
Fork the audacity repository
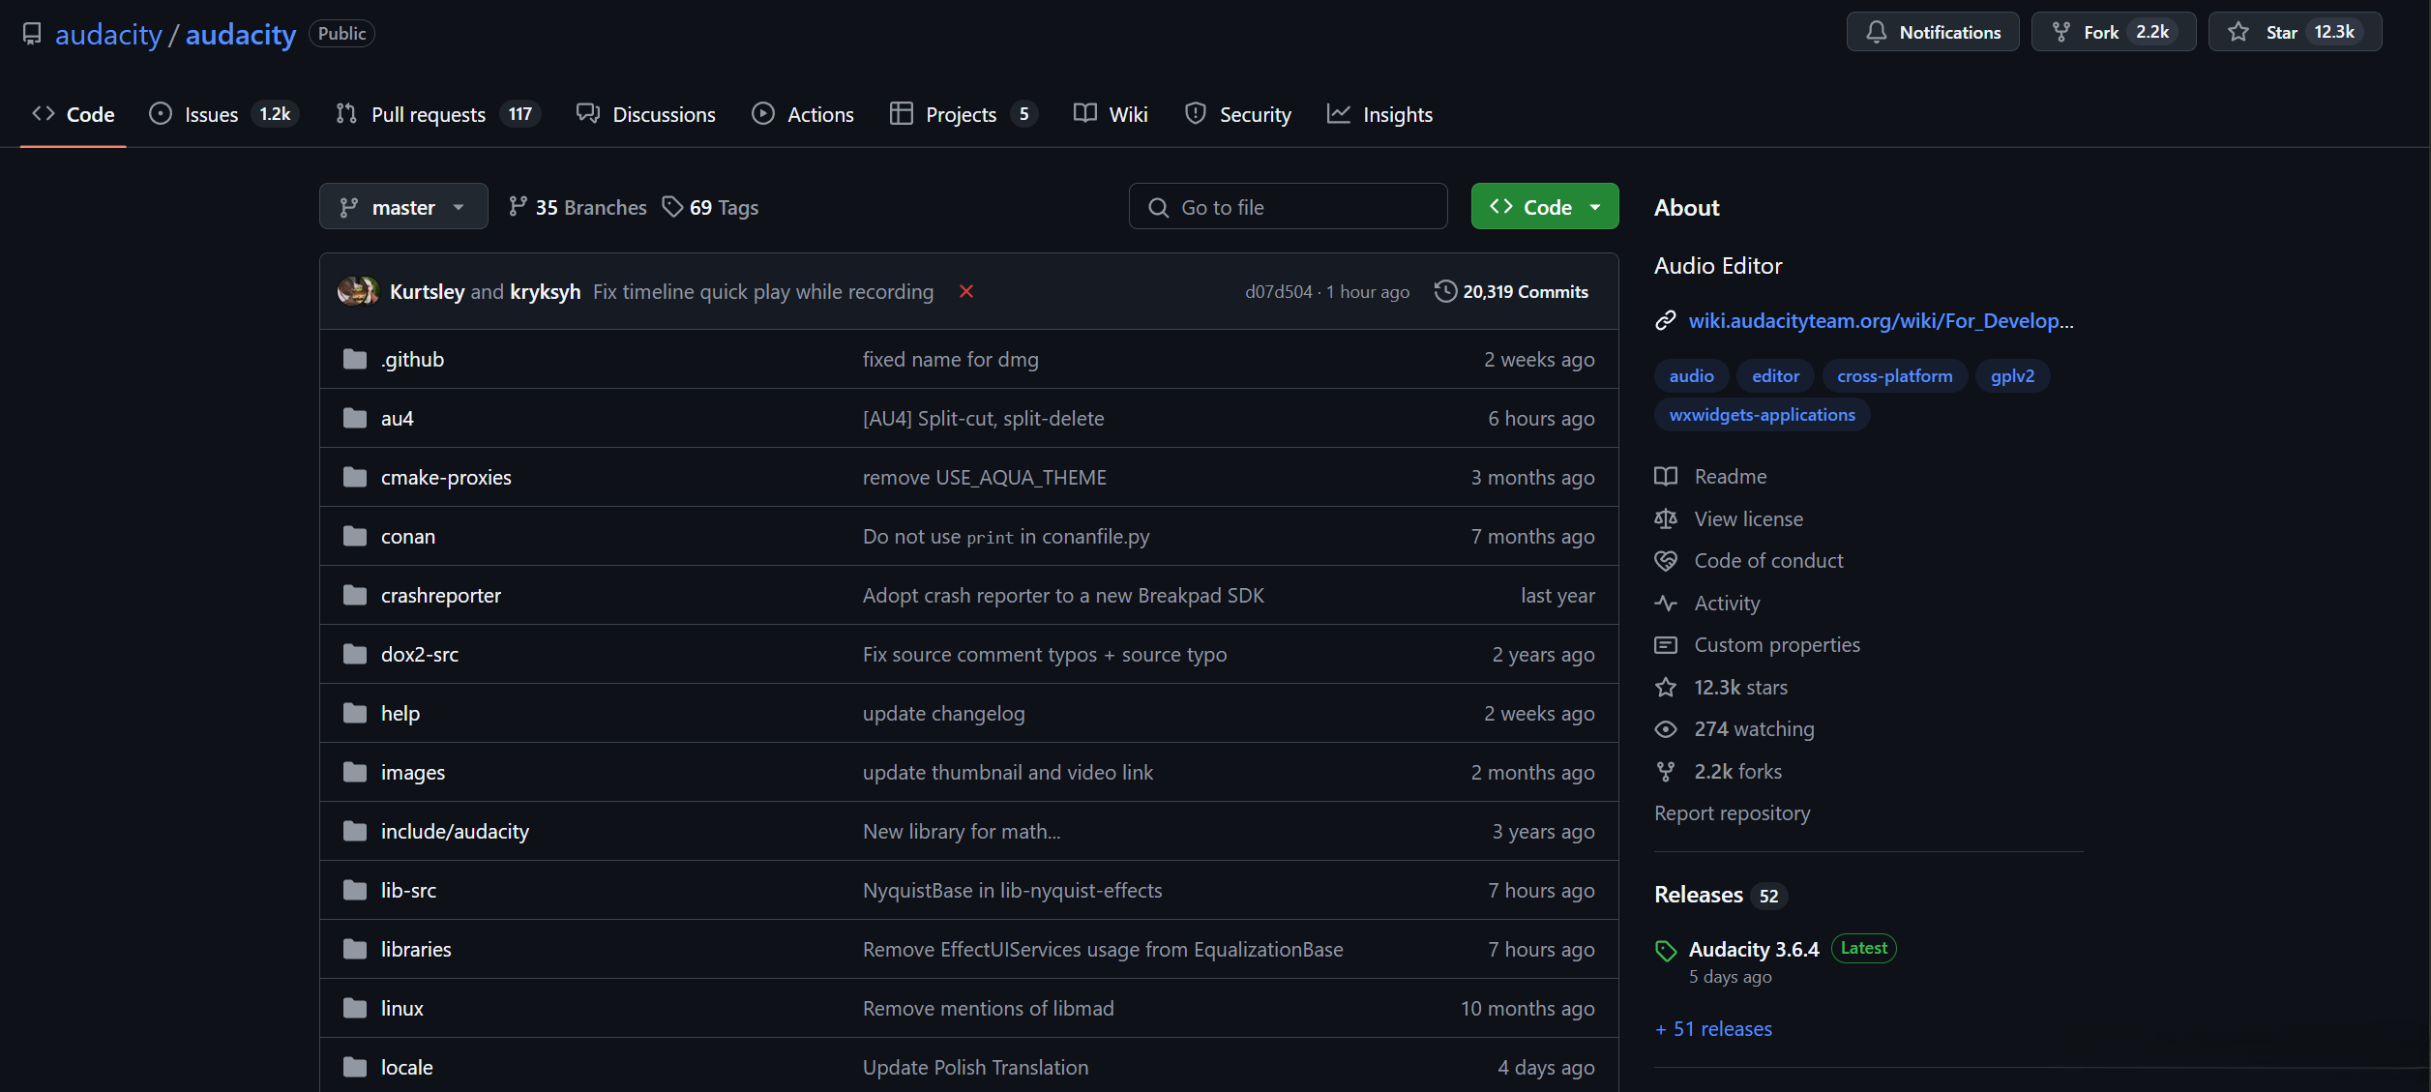[2099, 32]
